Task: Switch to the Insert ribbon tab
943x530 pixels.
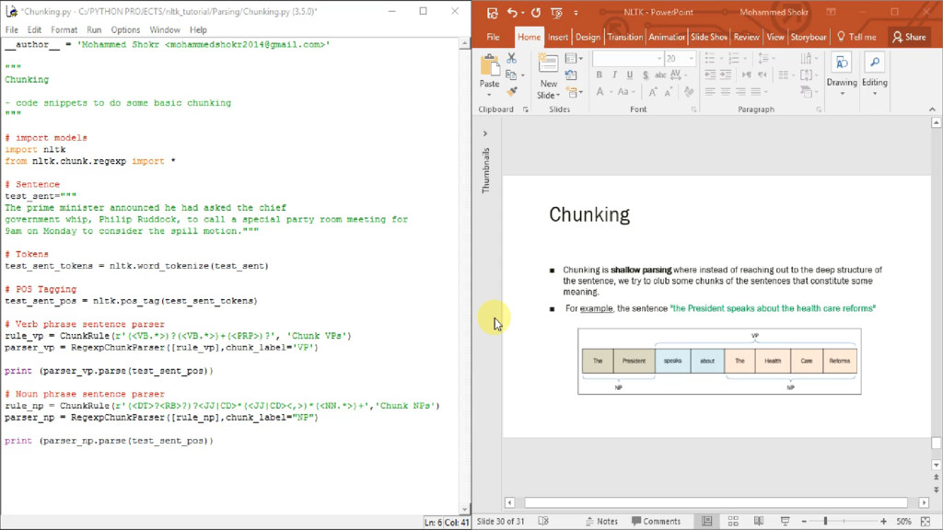Action: 558,37
